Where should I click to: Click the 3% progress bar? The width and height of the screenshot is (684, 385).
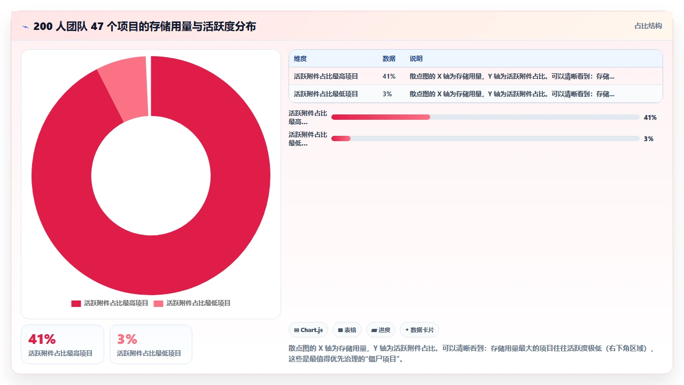[485, 138]
